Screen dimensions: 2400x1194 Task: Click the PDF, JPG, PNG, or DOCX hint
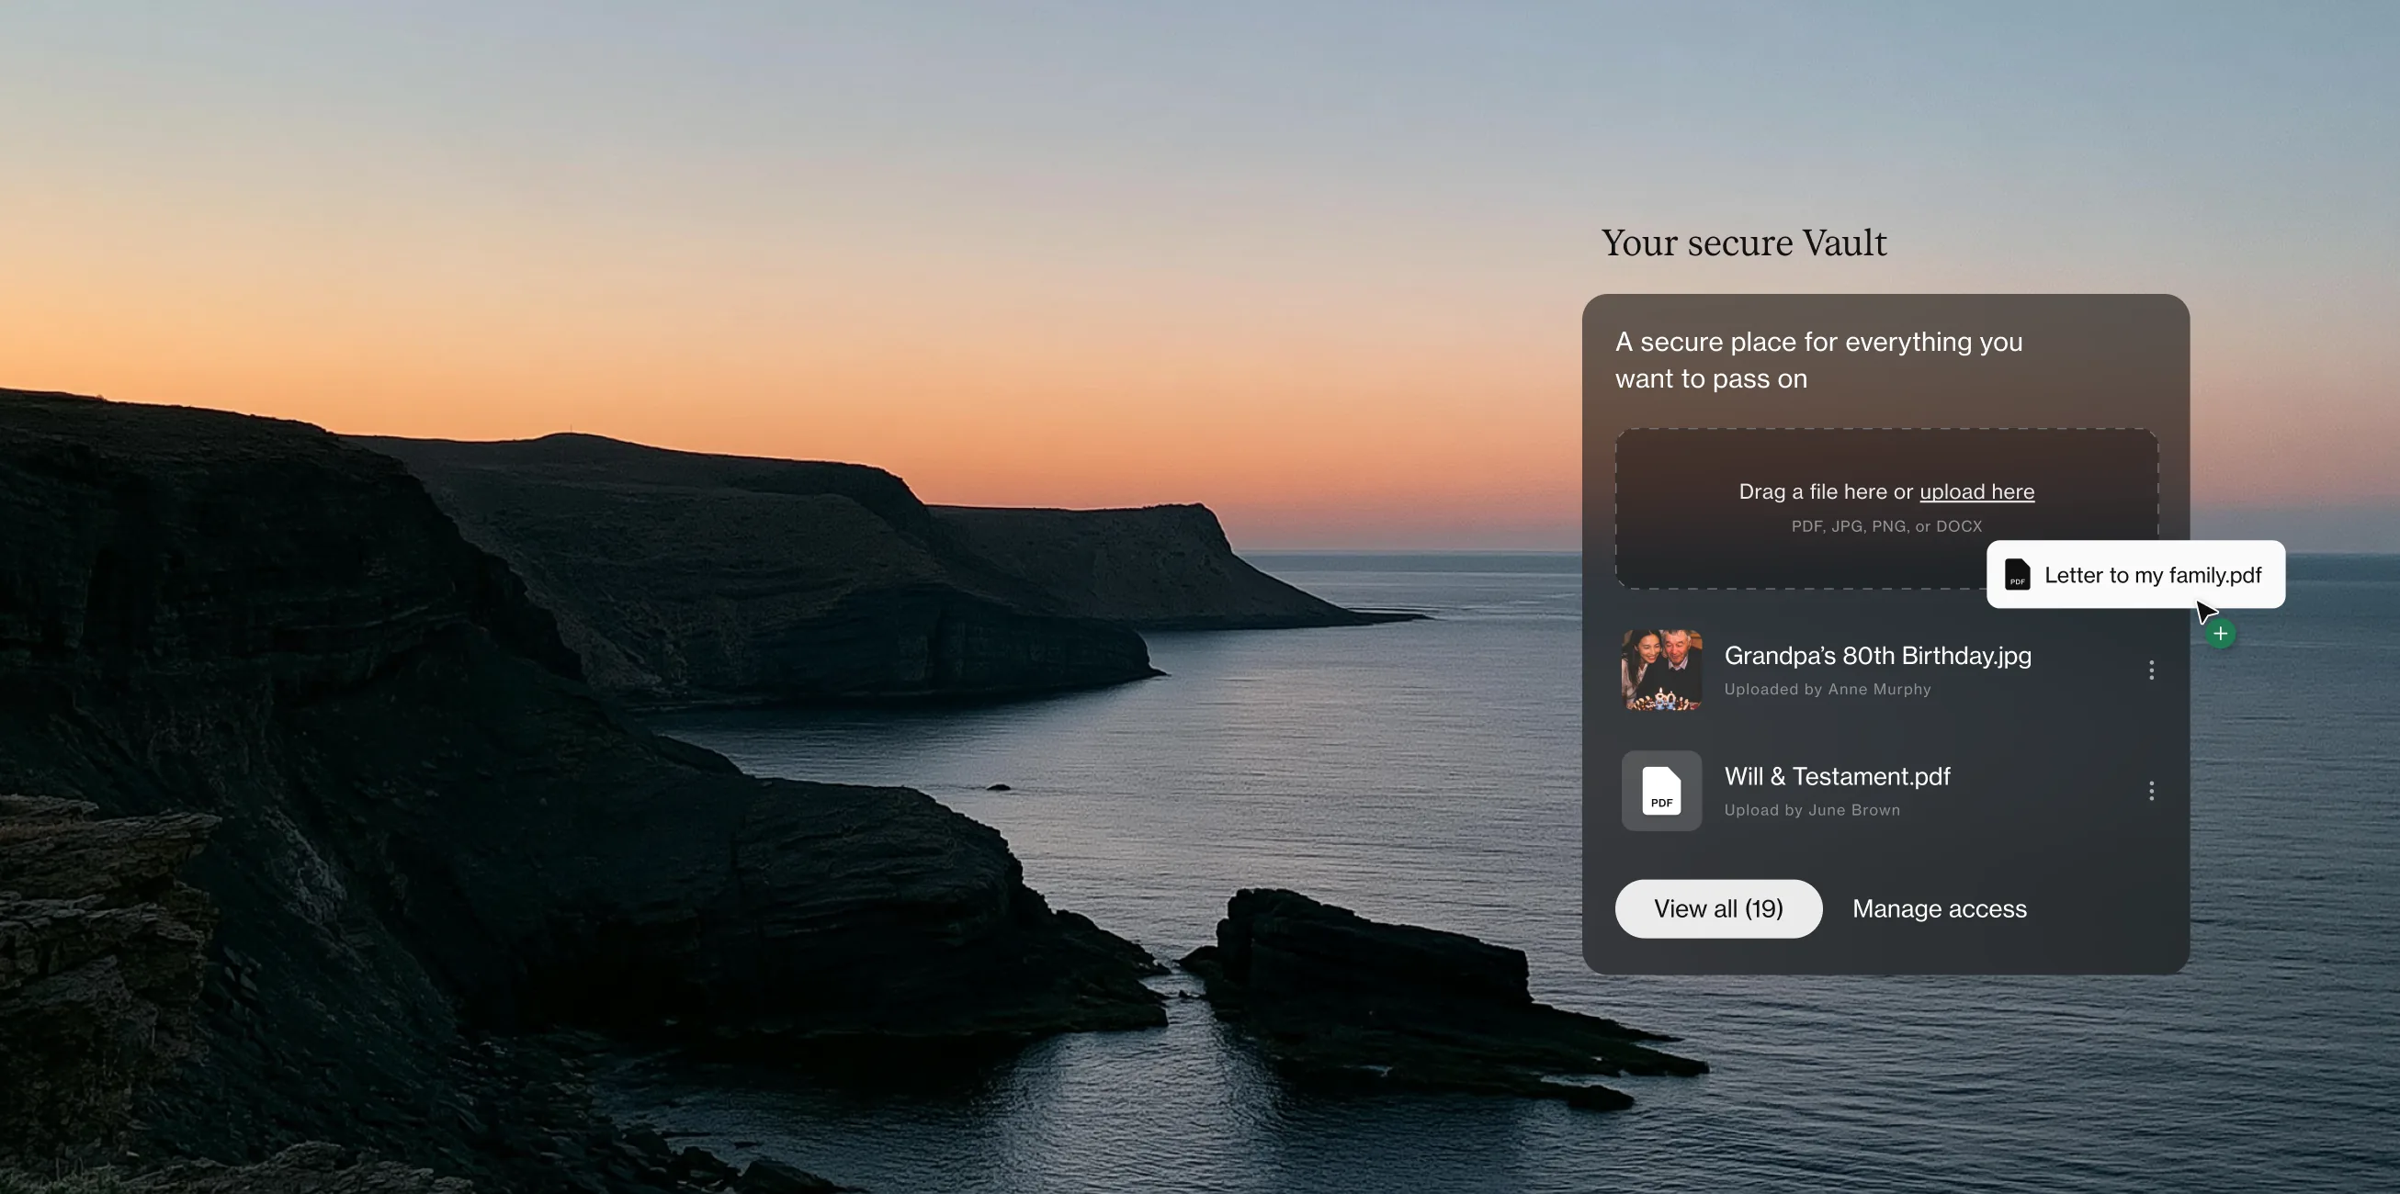1885,526
